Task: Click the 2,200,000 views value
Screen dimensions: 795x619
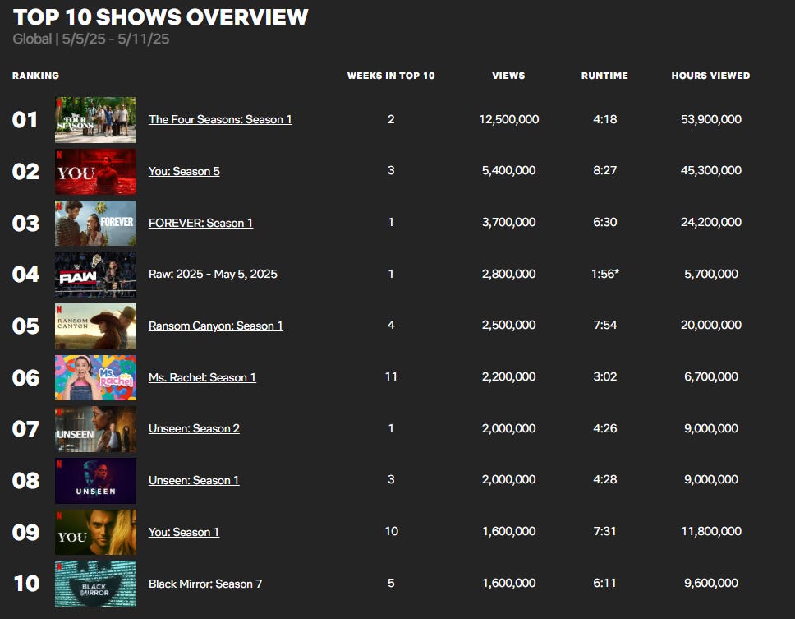Action: [508, 376]
